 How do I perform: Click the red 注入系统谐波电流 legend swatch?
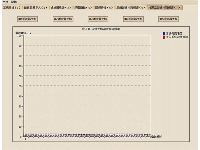[164, 37]
